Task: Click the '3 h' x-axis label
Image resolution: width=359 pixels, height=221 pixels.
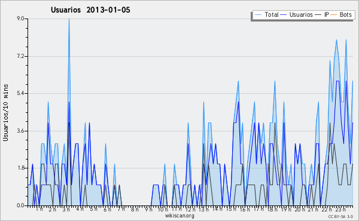Action: point(66,209)
